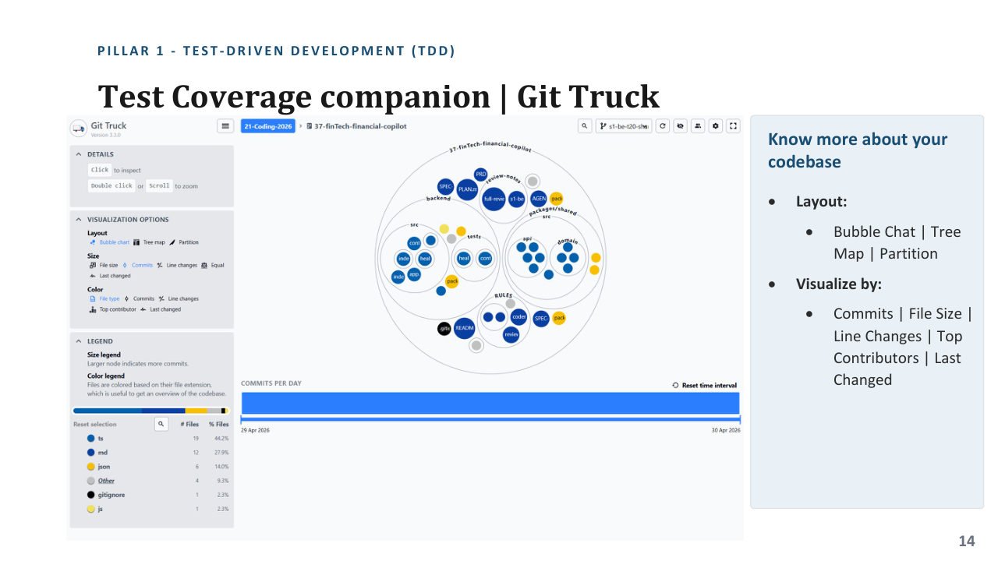The height and width of the screenshot is (561, 998).
Task: Open the hamburger menu next to Git Truck
Action: click(225, 125)
